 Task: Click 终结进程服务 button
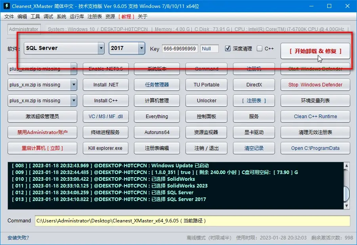point(106,132)
